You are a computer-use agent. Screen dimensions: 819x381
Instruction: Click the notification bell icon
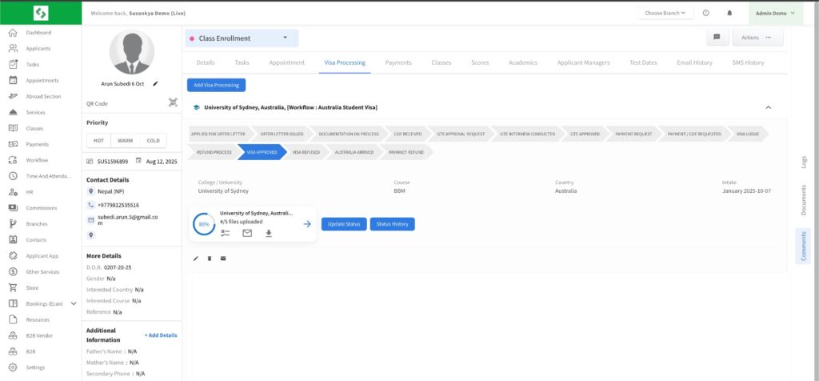point(729,13)
